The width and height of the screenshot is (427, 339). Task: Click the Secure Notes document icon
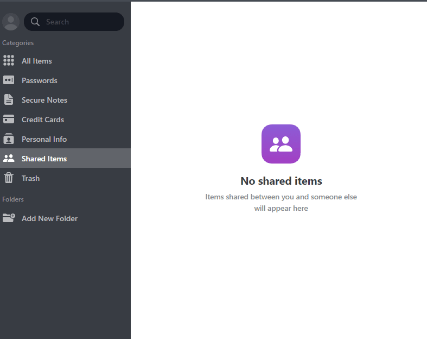click(x=9, y=100)
